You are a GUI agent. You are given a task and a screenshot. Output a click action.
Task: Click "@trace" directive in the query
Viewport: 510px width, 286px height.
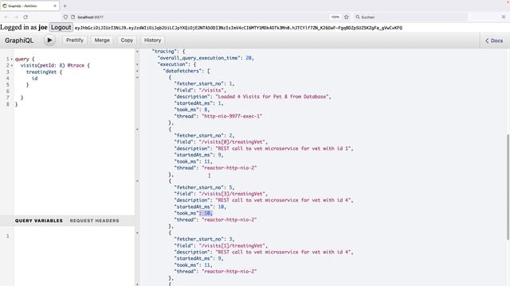[76, 65]
